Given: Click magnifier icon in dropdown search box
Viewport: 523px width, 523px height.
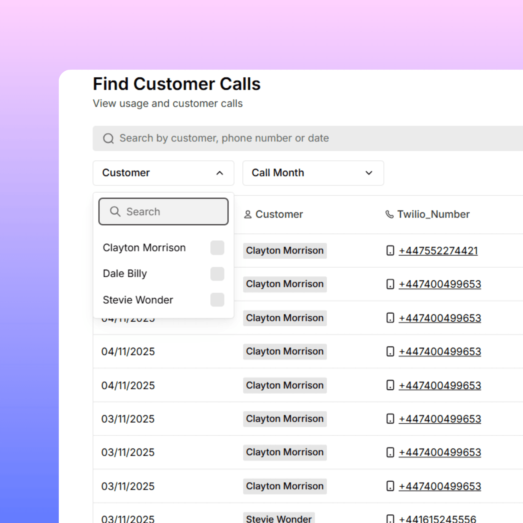Looking at the screenshot, I should [x=115, y=211].
